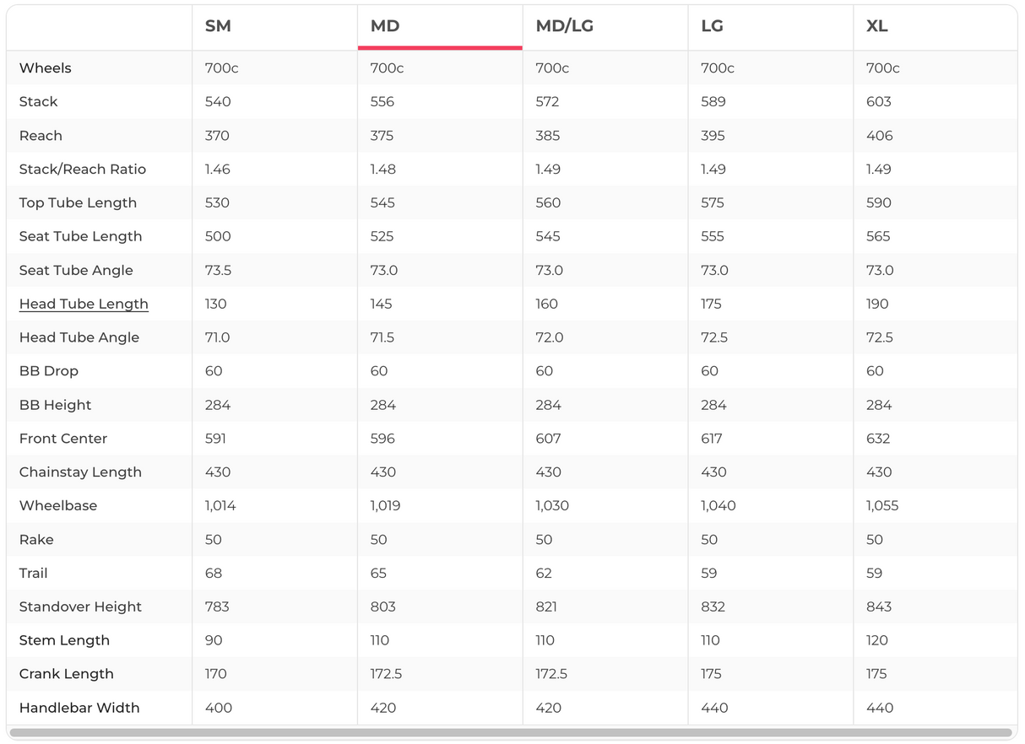Screen dimensions: 1025x744
Task: Click the XL stack value 603
Action: [878, 101]
